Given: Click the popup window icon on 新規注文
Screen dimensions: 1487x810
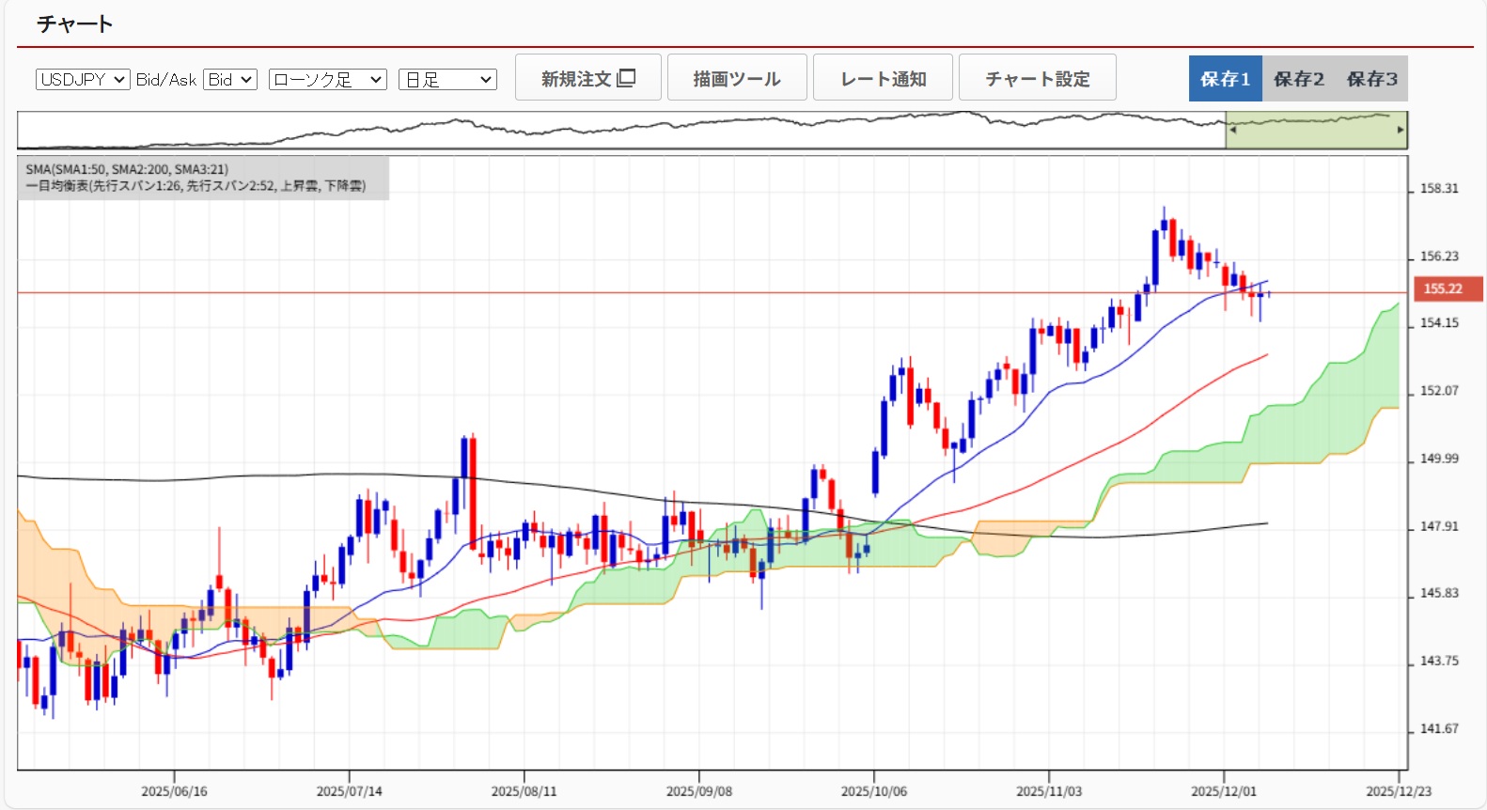Looking at the screenshot, I should 627,78.
